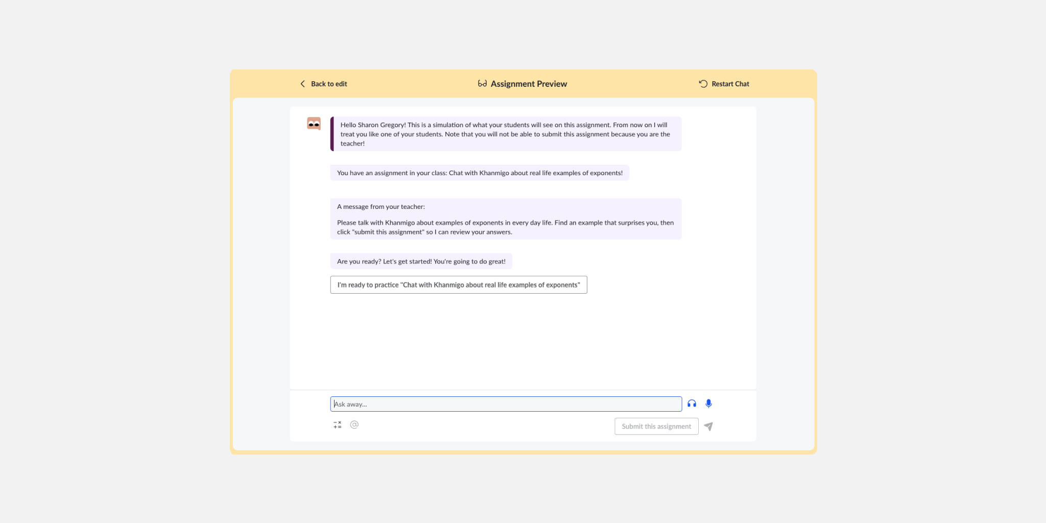Enable the microphone voice input
Image resolution: width=1046 pixels, height=523 pixels.
coord(708,403)
